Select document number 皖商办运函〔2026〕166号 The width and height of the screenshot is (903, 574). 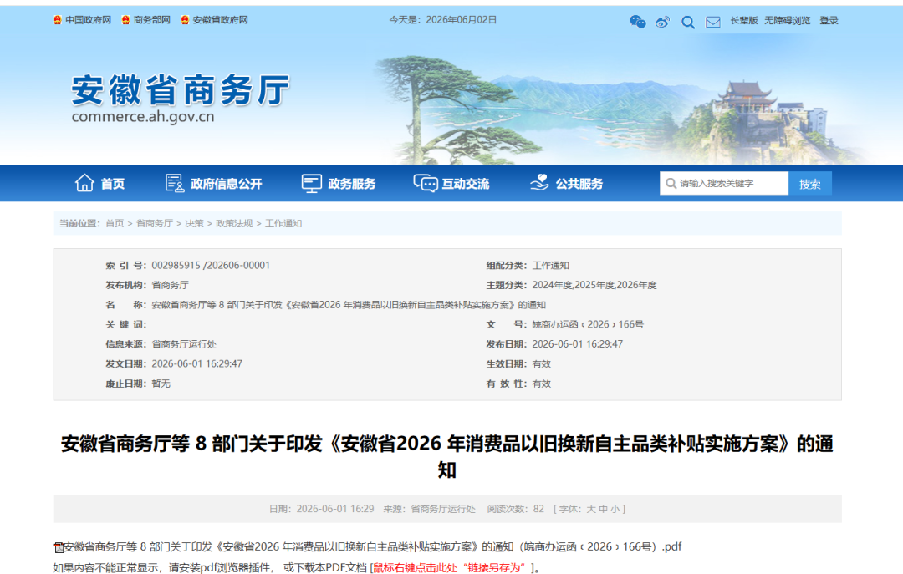point(588,325)
